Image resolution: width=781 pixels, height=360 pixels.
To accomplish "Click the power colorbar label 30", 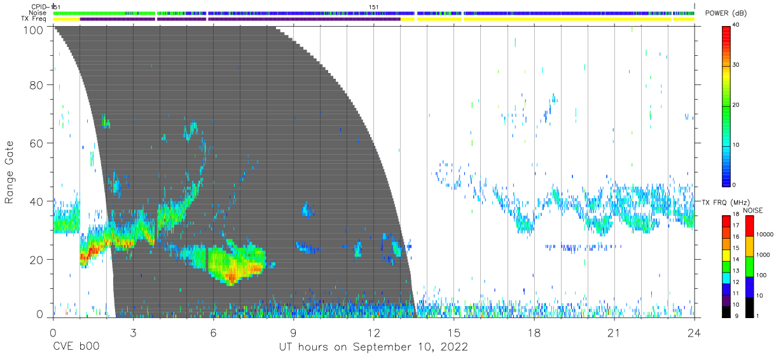I will pyautogui.click(x=736, y=65).
